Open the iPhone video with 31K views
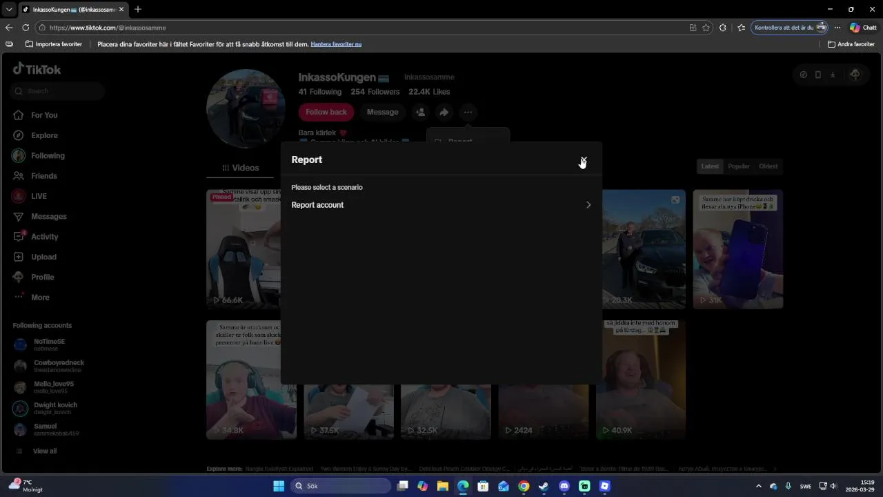 coord(738,249)
